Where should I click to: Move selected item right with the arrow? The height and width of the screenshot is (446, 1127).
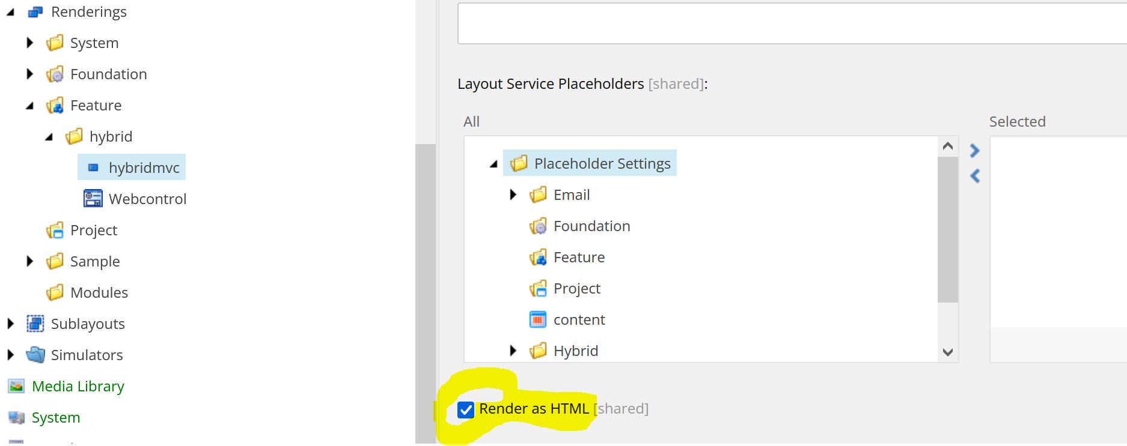click(x=975, y=151)
